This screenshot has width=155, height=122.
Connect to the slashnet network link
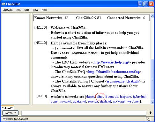point(105,101)
